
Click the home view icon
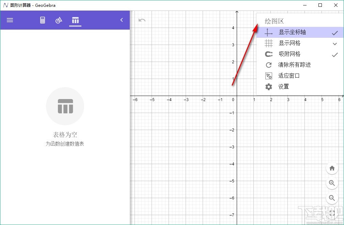[x=332, y=168]
